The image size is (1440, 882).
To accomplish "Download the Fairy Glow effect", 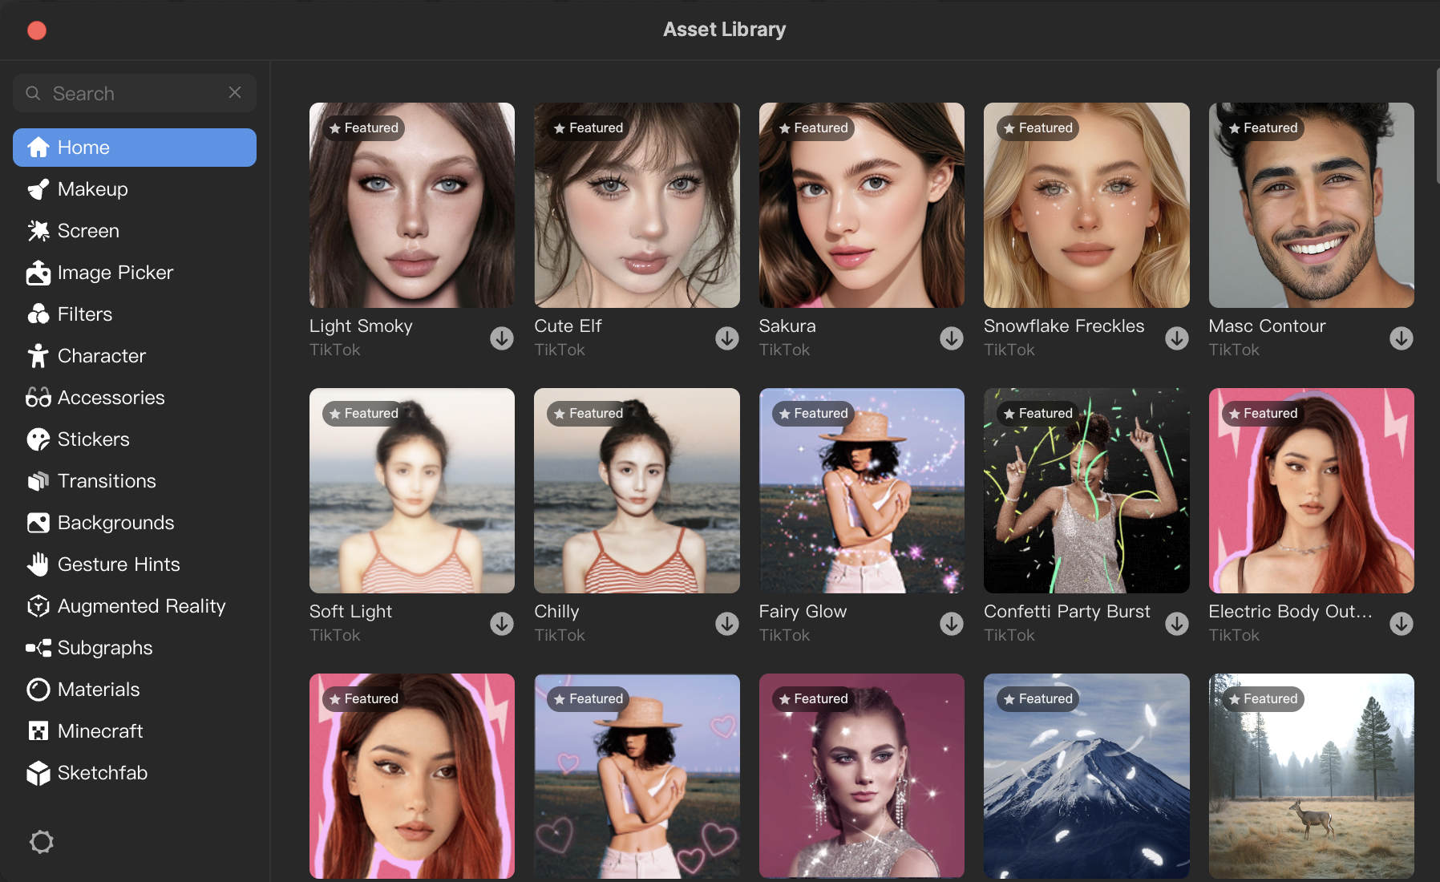I will [952, 624].
